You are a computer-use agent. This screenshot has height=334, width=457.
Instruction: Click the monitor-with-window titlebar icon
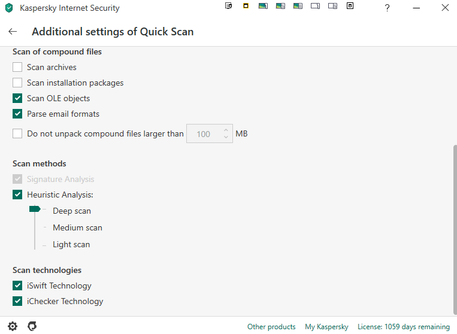[x=229, y=6]
